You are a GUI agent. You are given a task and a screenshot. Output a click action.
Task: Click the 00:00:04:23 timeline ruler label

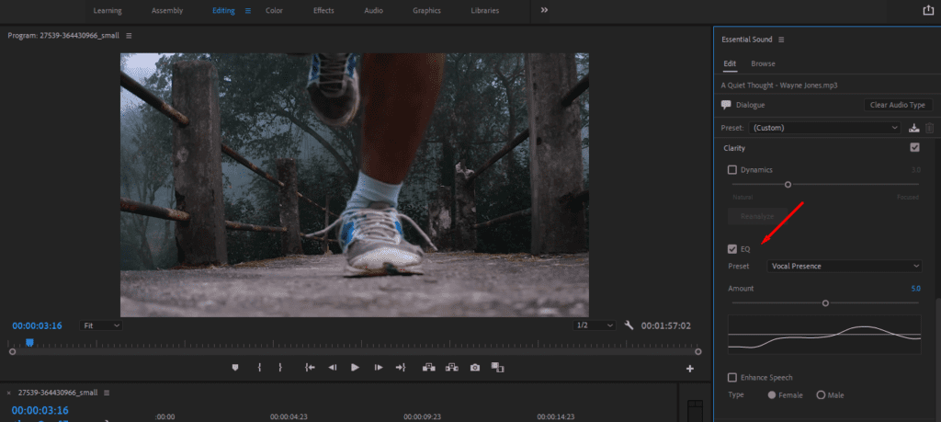289,416
